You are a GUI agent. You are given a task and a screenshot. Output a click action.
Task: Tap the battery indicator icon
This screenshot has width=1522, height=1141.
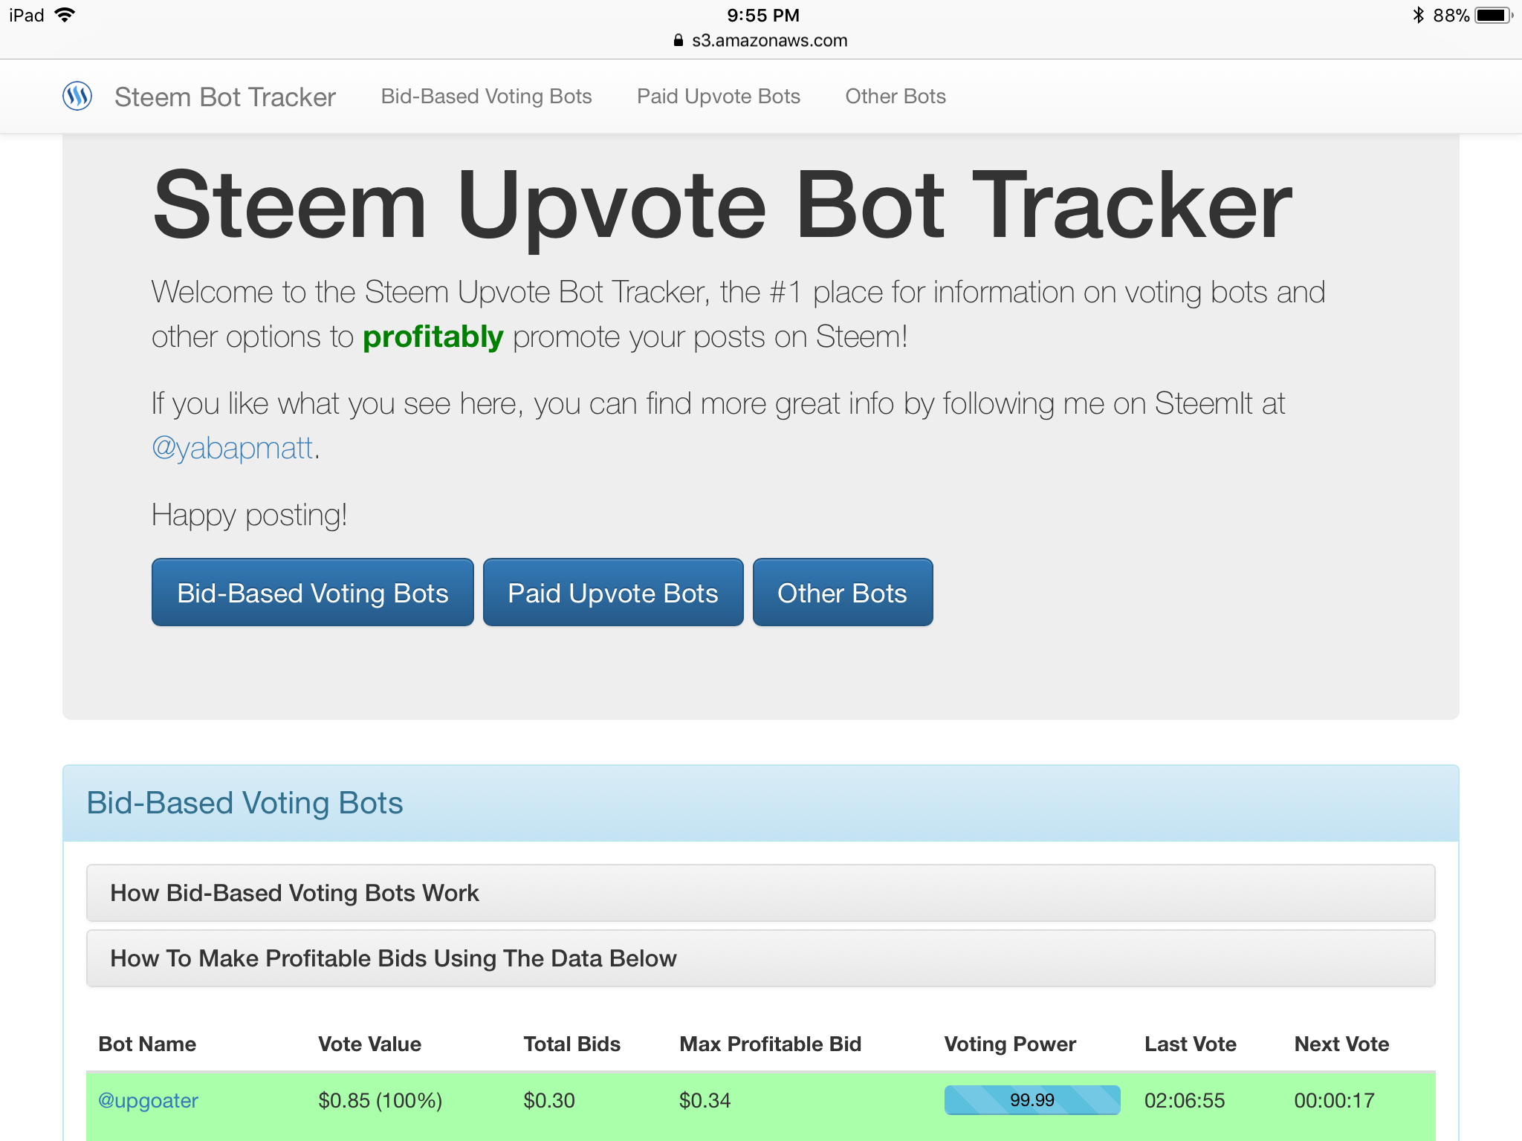click(x=1492, y=15)
